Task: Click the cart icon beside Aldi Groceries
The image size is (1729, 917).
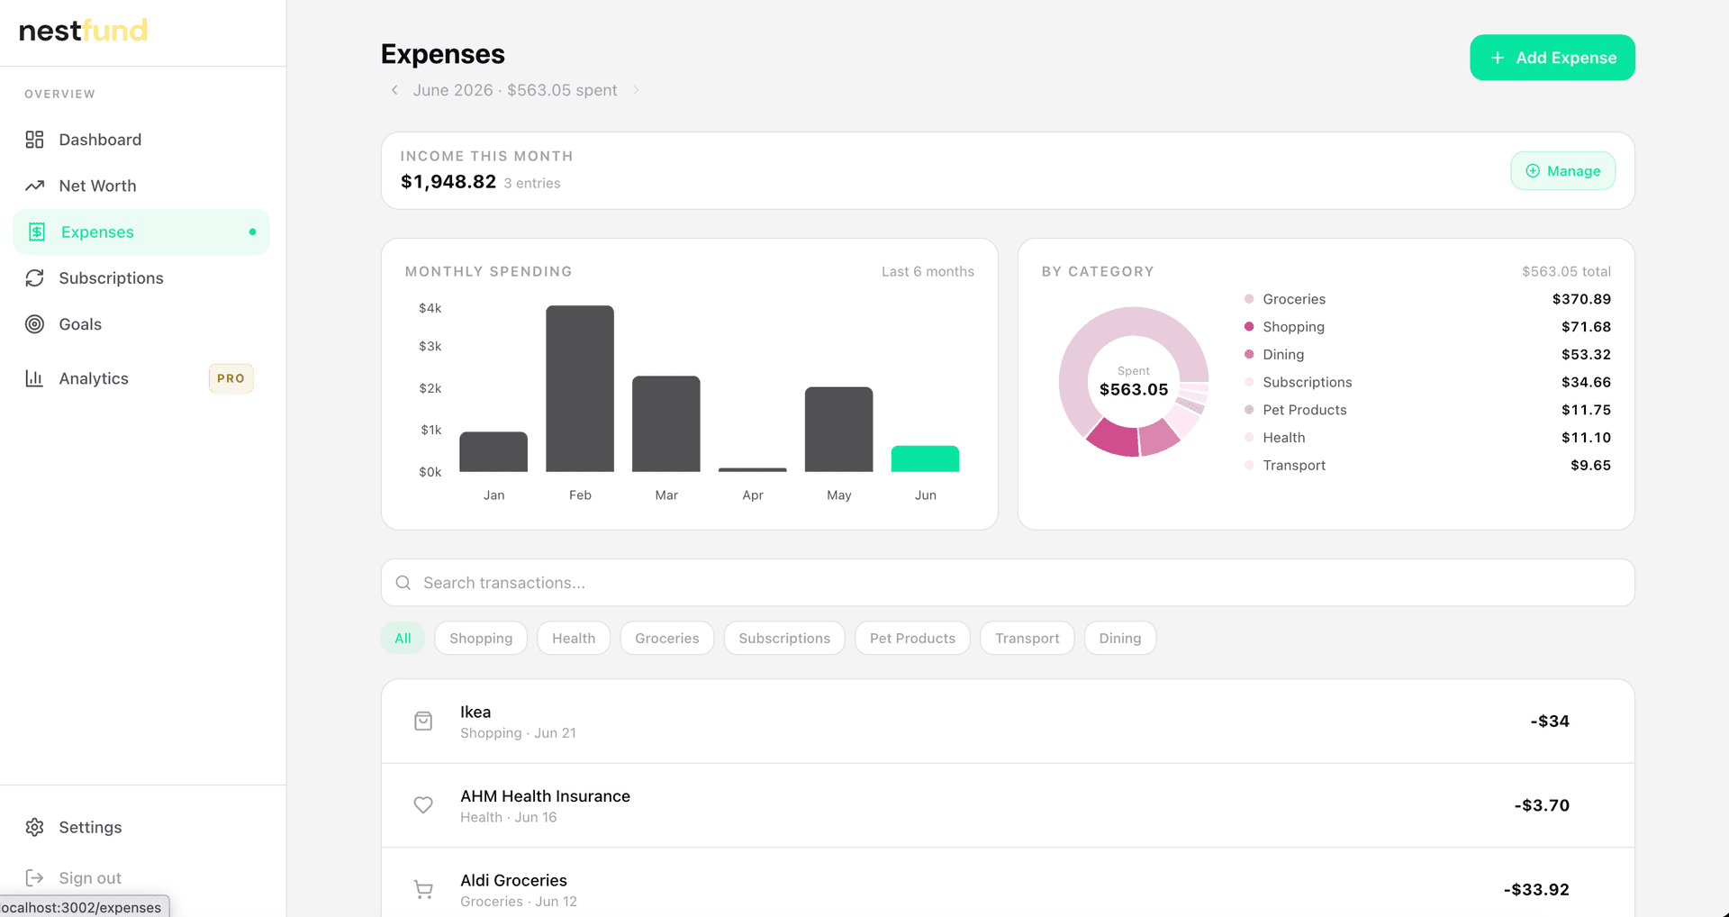Action: click(423, 889)
